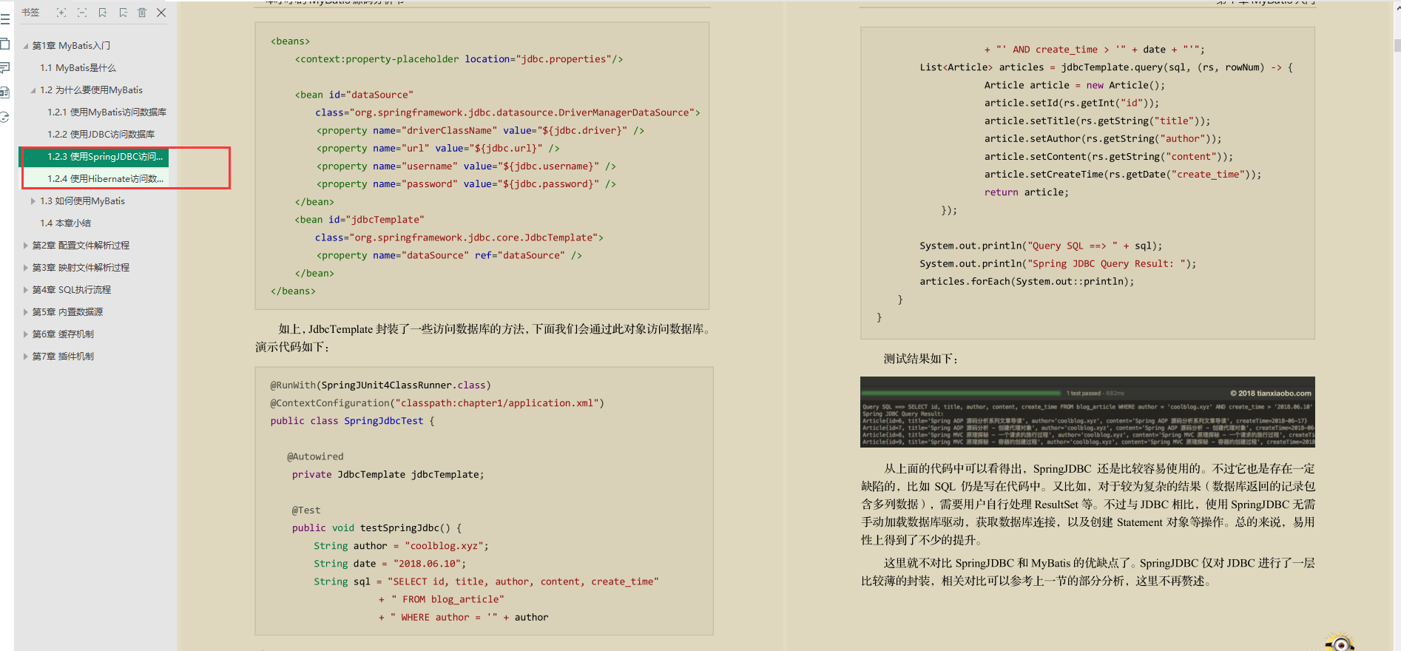The image size is (1401, 651).
Task: Expand the 第7章 插件机制 chapter
Action: [26, 357]
